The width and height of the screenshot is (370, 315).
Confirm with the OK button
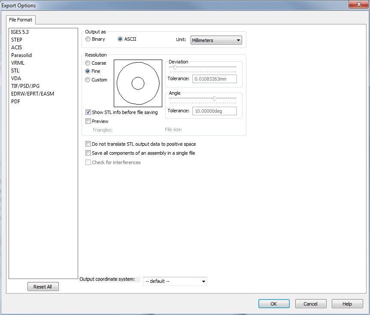[x=274, y=304]
